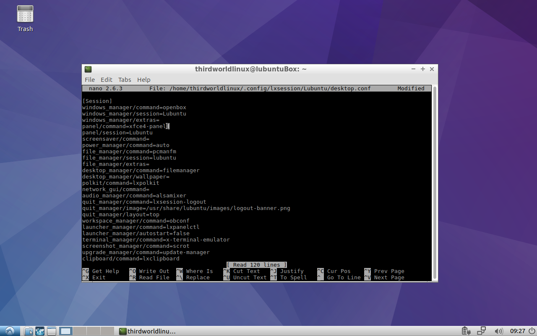Open the Tabs menu
This screenshot has width=537, height=336.
[124, 79]
